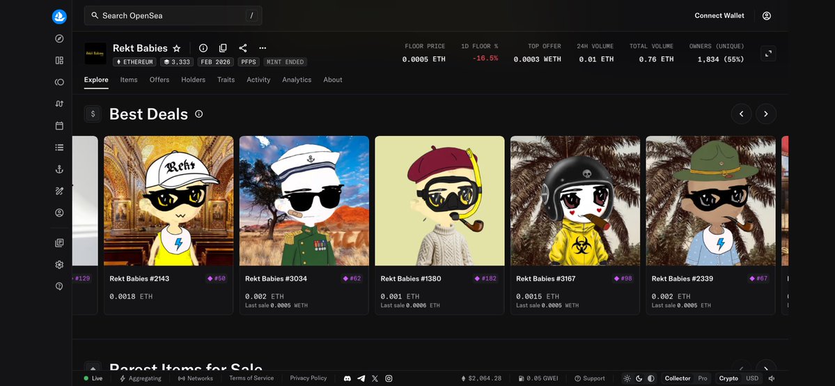Focus the Search OpenSea field
Image resolution: width=835 pixels, height=386 pixels.
pos(173,15)
